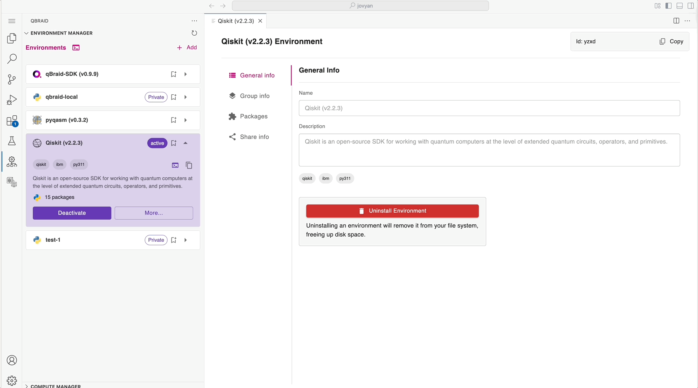Bookmark the qbraid-local environment
The height and width of the screenshot is (388, 698).
pos(174,97)
